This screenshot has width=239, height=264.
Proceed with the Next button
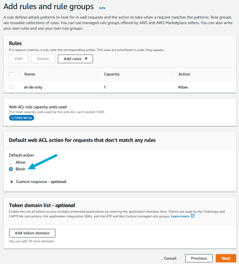(226, 258)
